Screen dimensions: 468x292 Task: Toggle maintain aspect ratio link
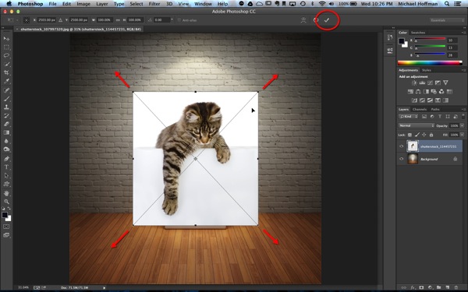click(x=118, y=20)
